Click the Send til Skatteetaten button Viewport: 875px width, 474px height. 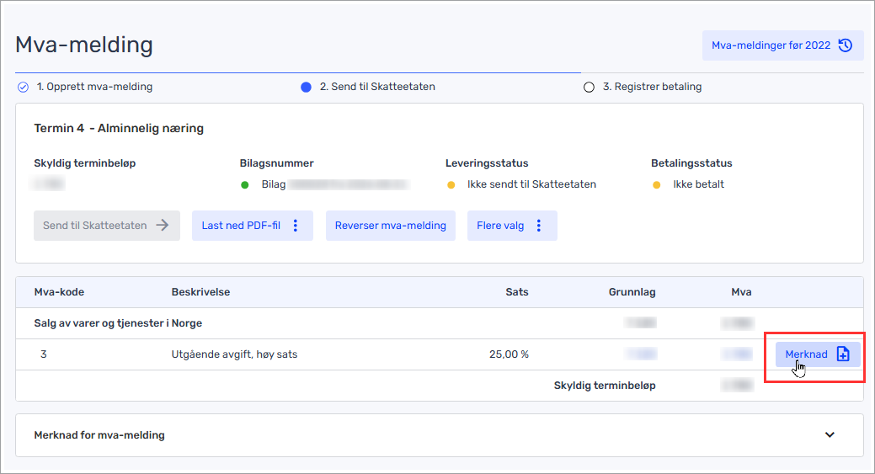107,226
